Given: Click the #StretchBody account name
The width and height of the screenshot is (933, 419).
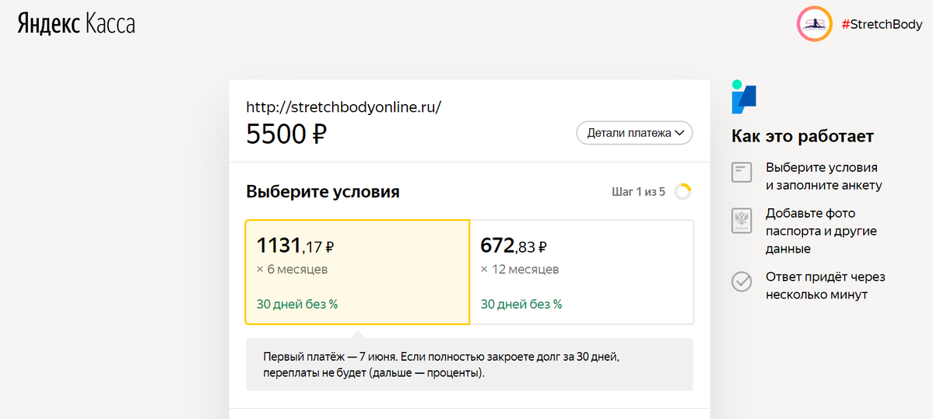Looking at the screenshot, I should [881, 24].
